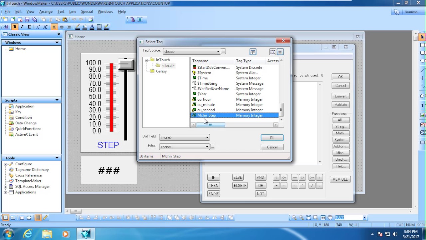Open the Filter dropdown
Image resolution: width=426 pixels, height=240 pixels.
pos(207,147)
